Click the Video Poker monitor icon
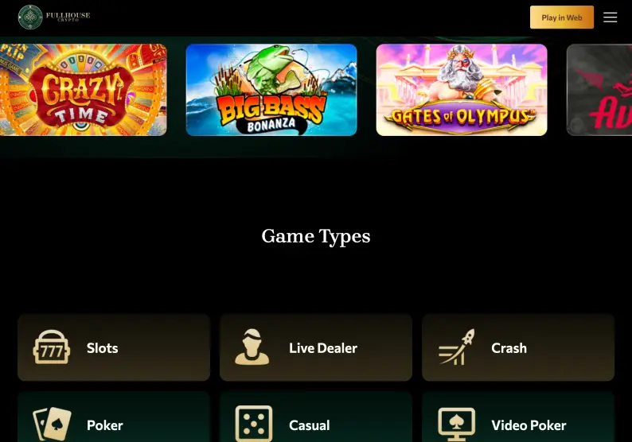The height and width of the screenshot is (442, 632). pos(456,425)
